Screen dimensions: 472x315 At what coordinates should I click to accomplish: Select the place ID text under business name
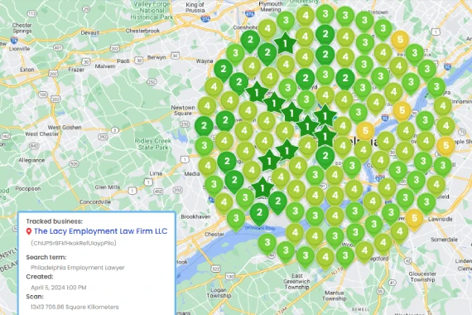(74, 243)
